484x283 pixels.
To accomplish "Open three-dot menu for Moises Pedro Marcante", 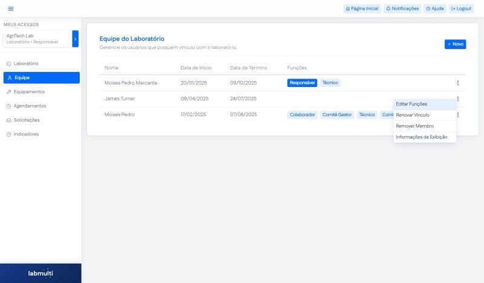I will tap(457, 83).
